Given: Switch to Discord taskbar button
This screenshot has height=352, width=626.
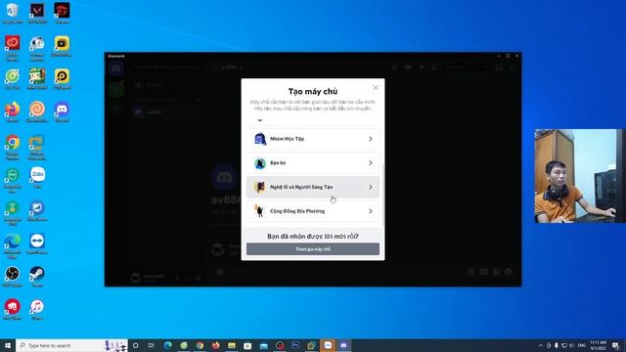Looking at the screenshot, I should coord(343,345).
